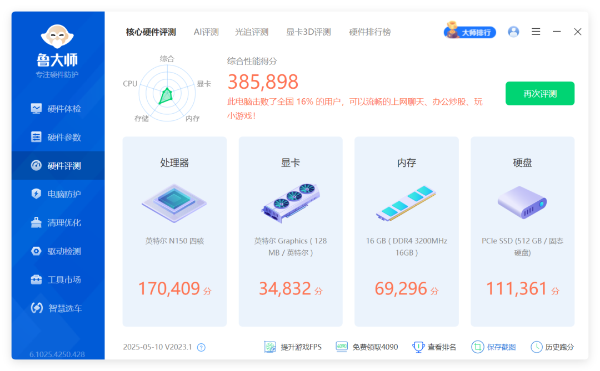600x371 pixels.
Task: Switch to the 显卡3D评测 tab
Action: tap(308, 32)
